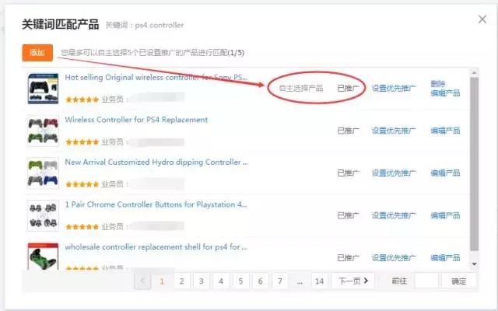
Task: Click the Chrome Controller Buttons product thumbnail
Action: point(43,215)
